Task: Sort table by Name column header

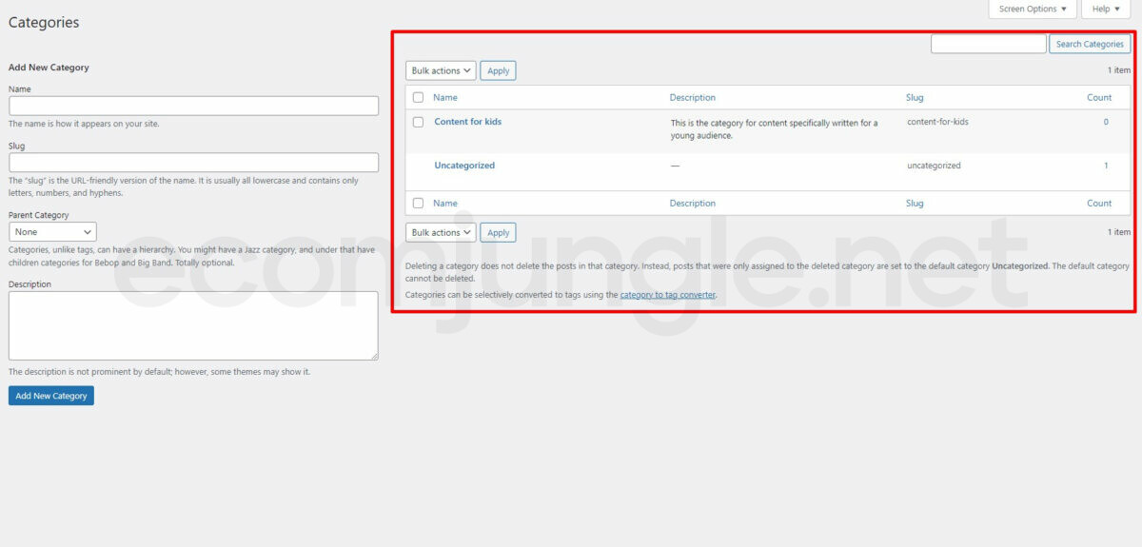Action: [x=444, y=98]
